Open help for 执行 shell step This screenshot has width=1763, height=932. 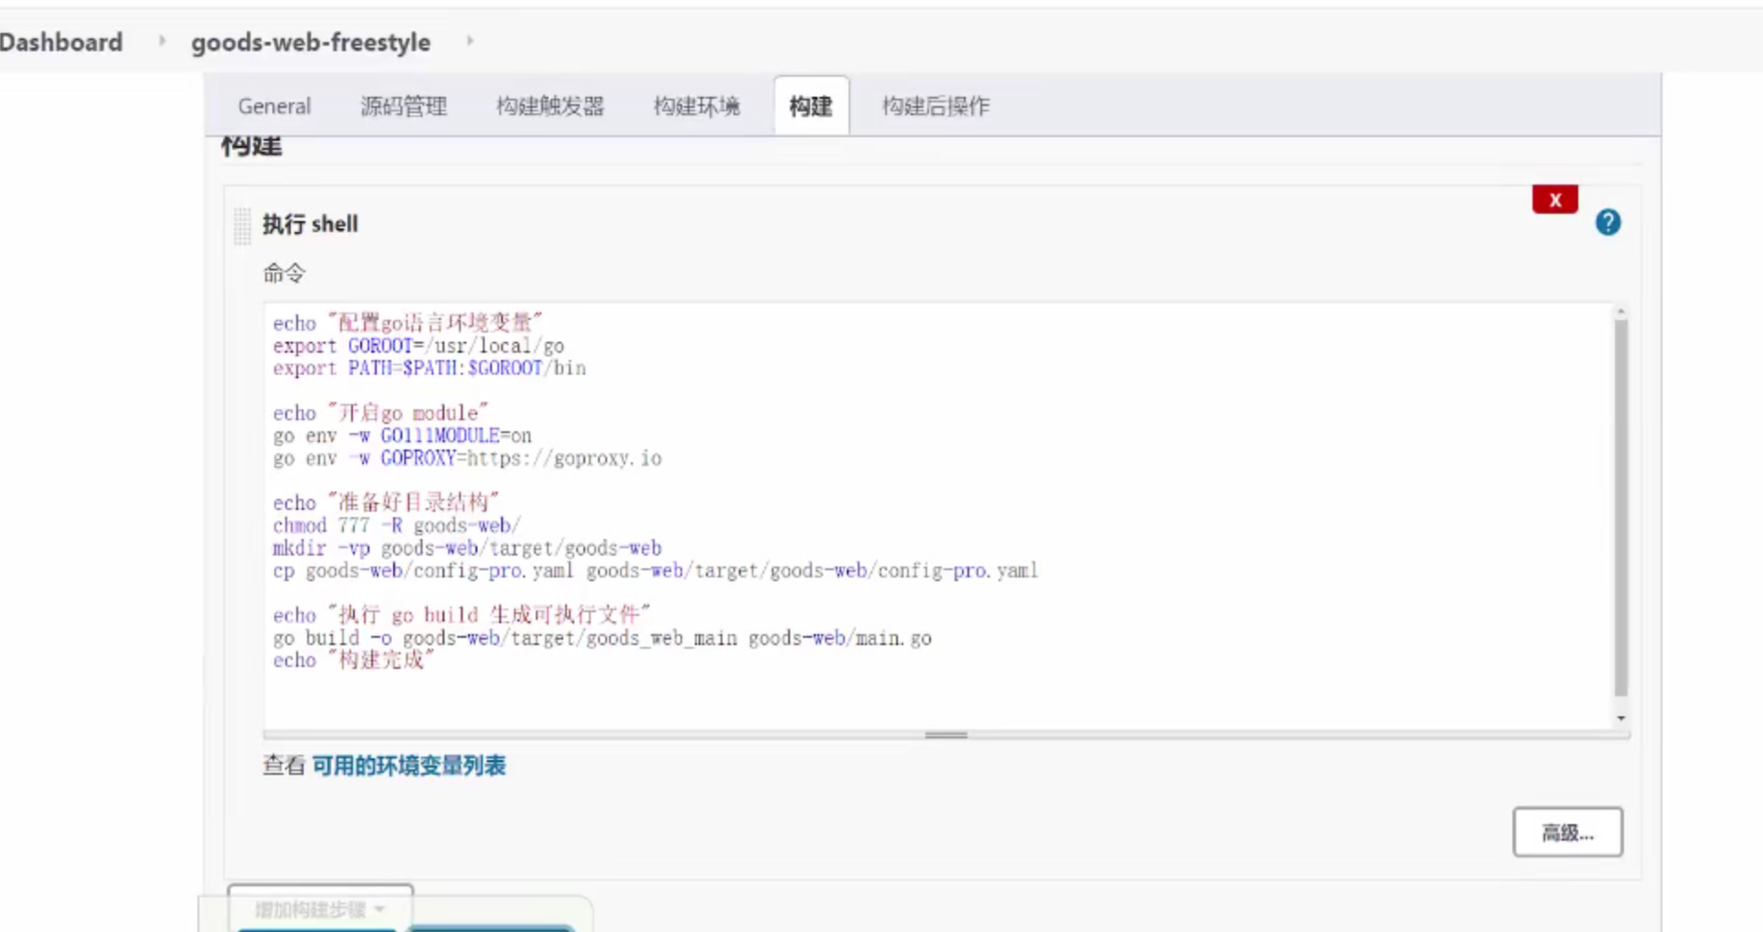pos(1608,222)
